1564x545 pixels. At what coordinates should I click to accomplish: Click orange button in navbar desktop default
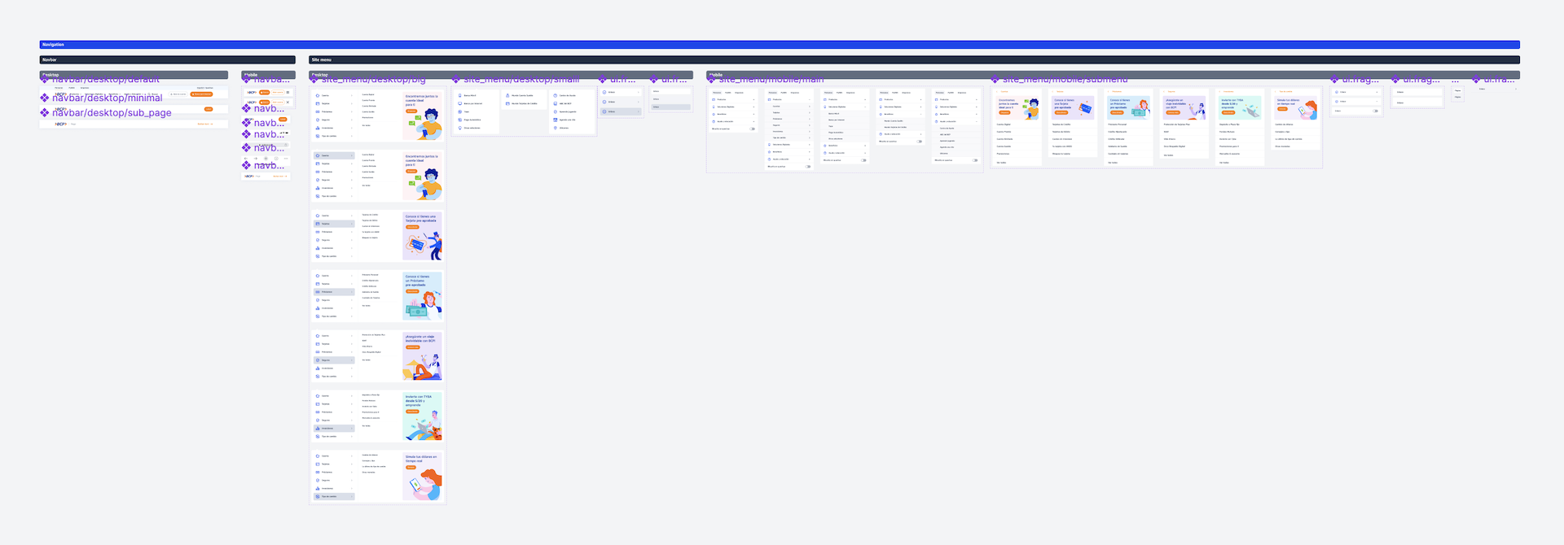pyautogui.click(x=201, y=94)
